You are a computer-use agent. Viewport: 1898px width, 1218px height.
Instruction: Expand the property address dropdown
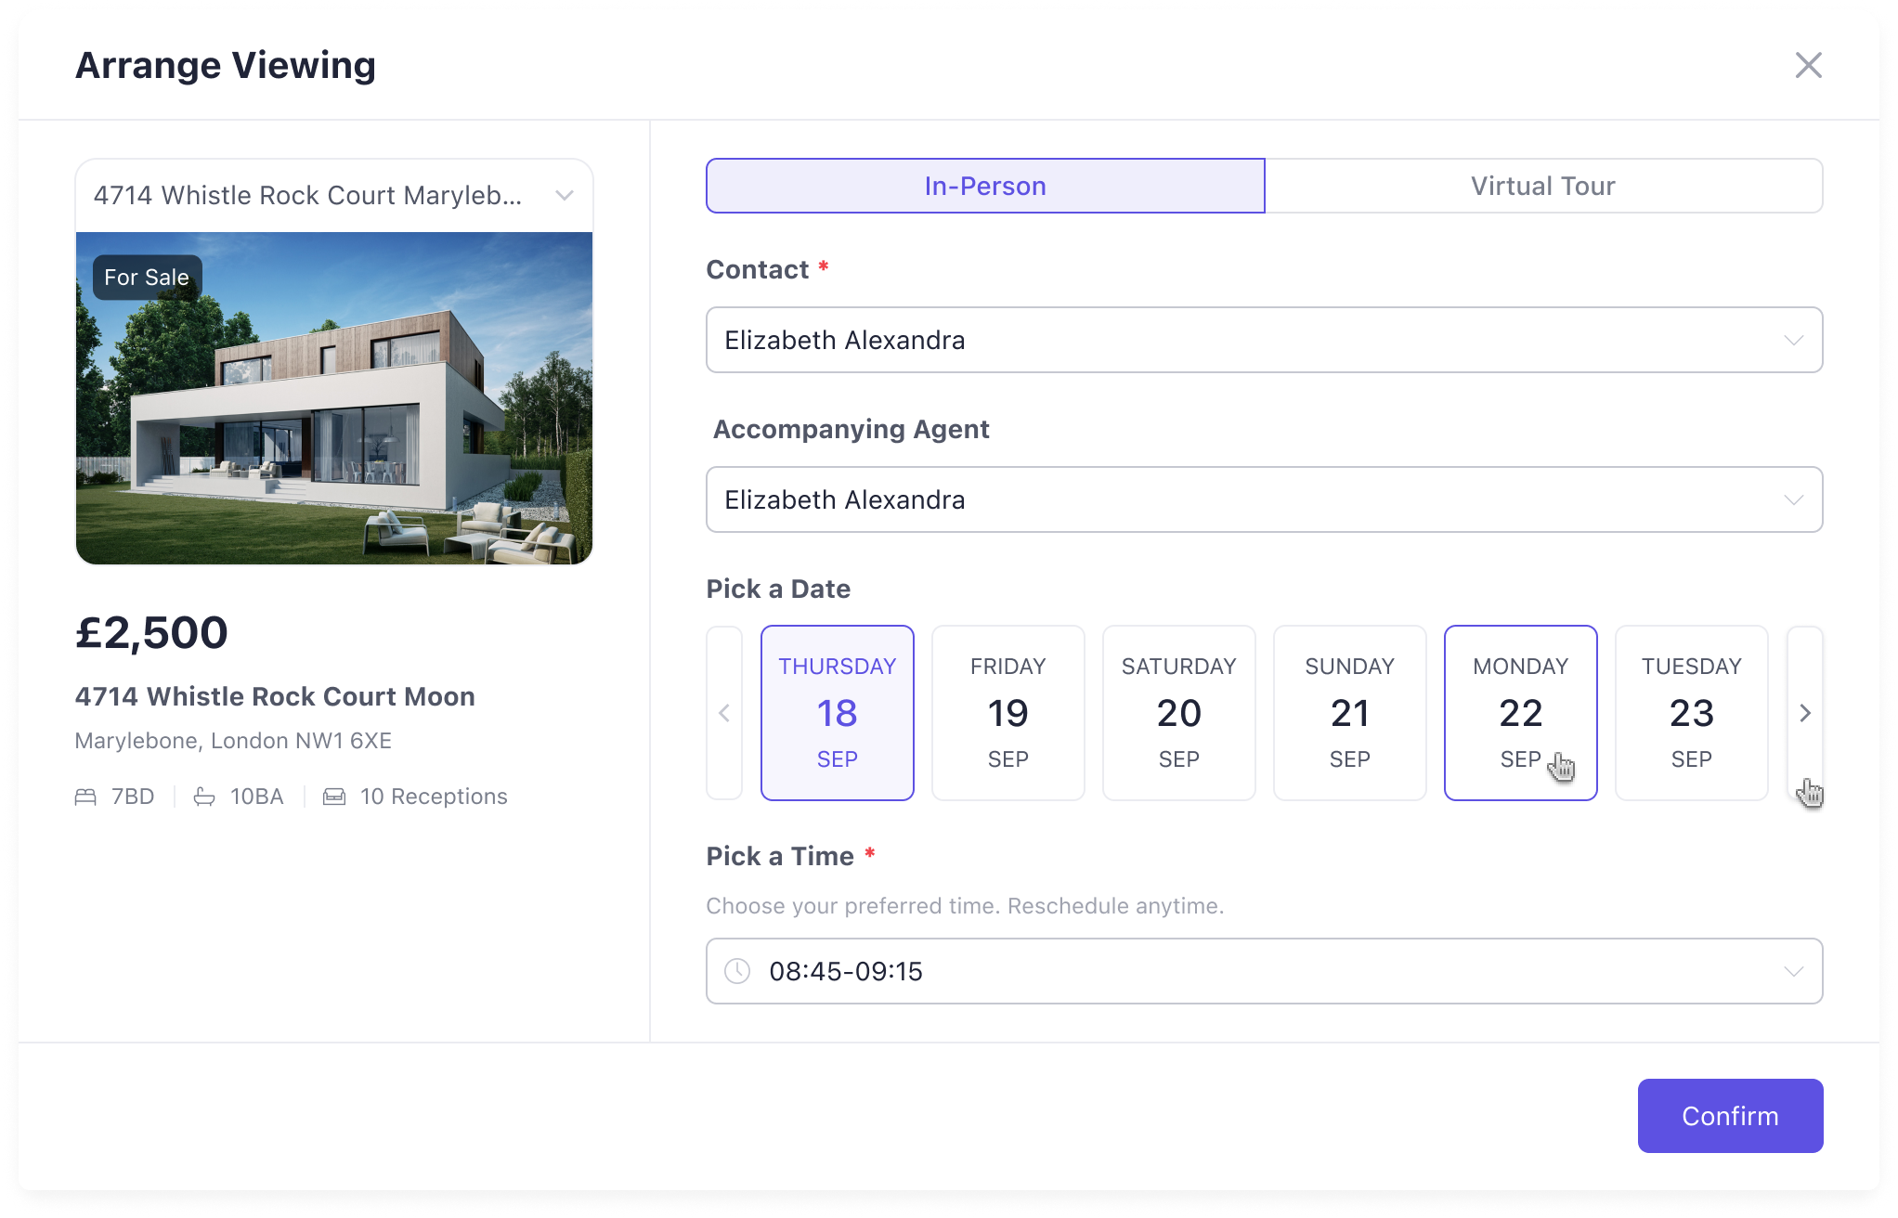(564, 195)
